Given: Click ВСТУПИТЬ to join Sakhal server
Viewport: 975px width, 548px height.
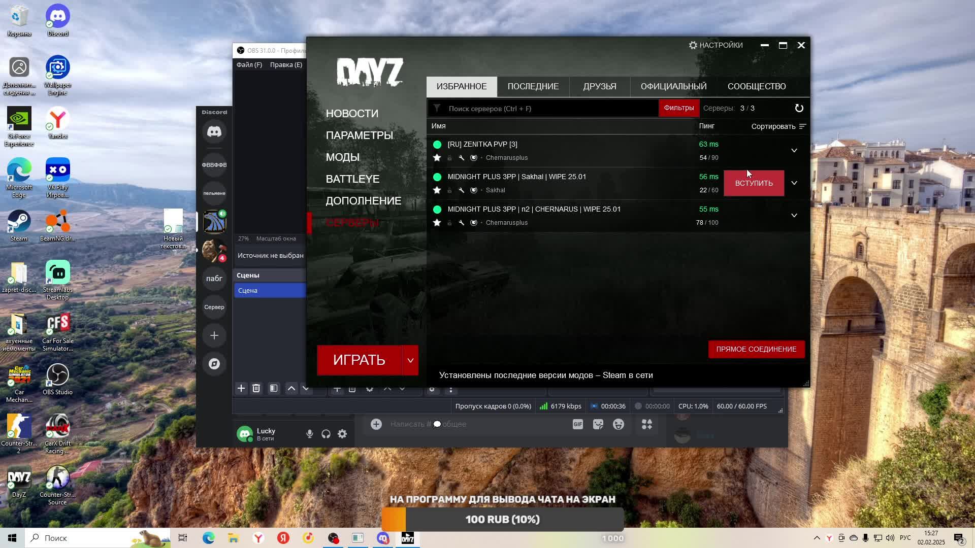Looking at the screenshot, I should pyautogui.click(x=754, y=183).
